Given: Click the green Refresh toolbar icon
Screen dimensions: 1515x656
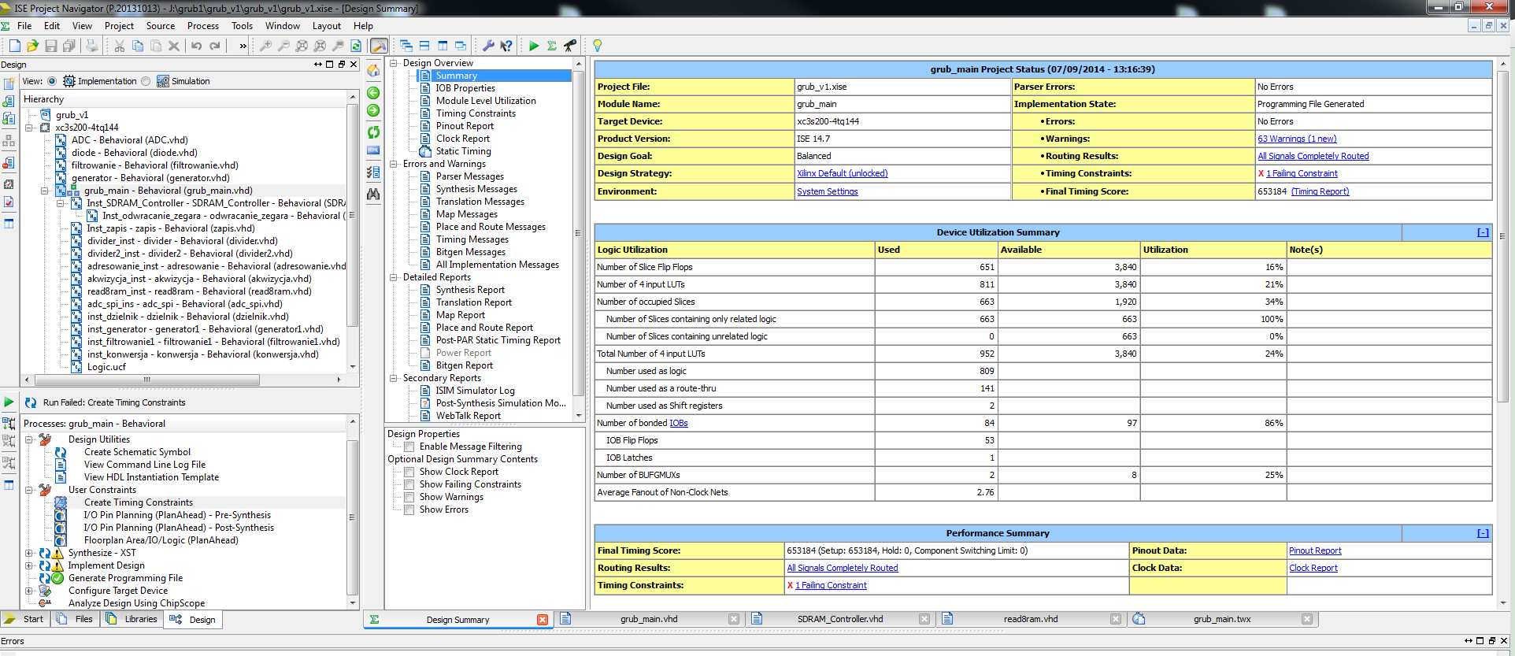Looking at the screenshot, I should 356,46.
